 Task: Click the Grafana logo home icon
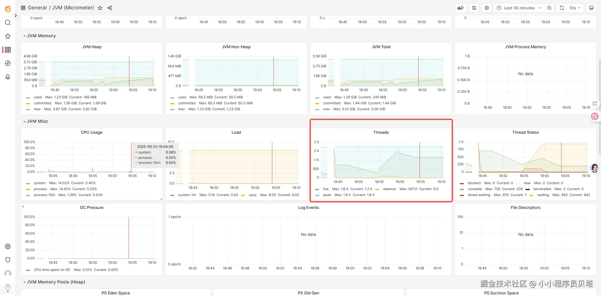pyautogui.click(x=8, y=9)
